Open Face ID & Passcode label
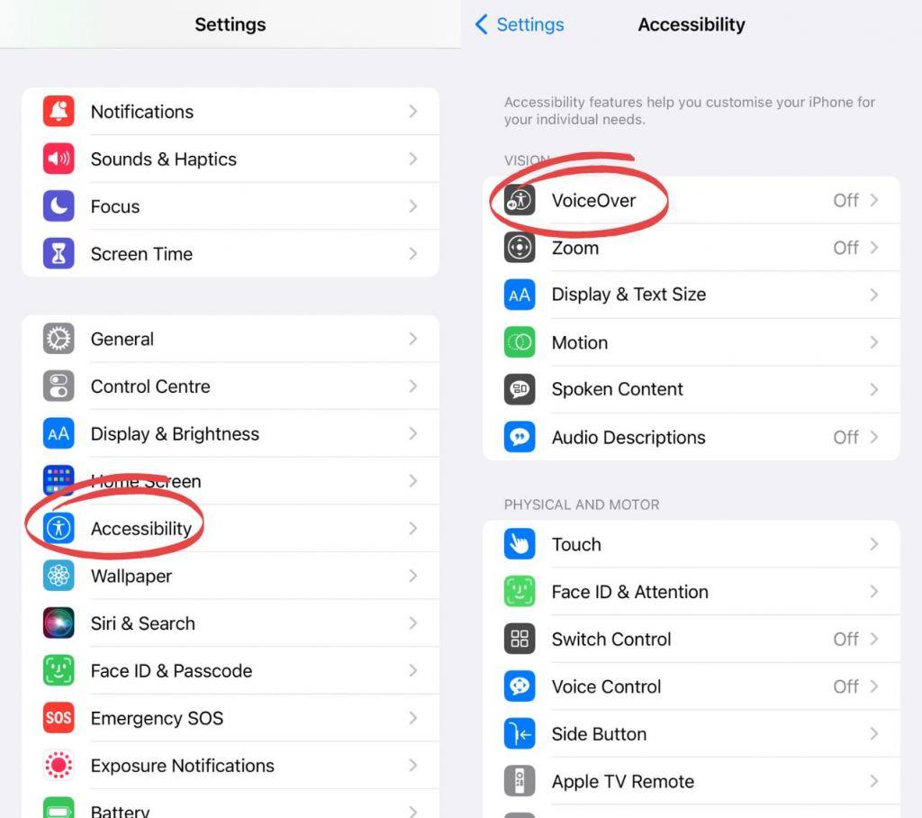The height and width of the screenshot is (818, 922). [171, 670]
